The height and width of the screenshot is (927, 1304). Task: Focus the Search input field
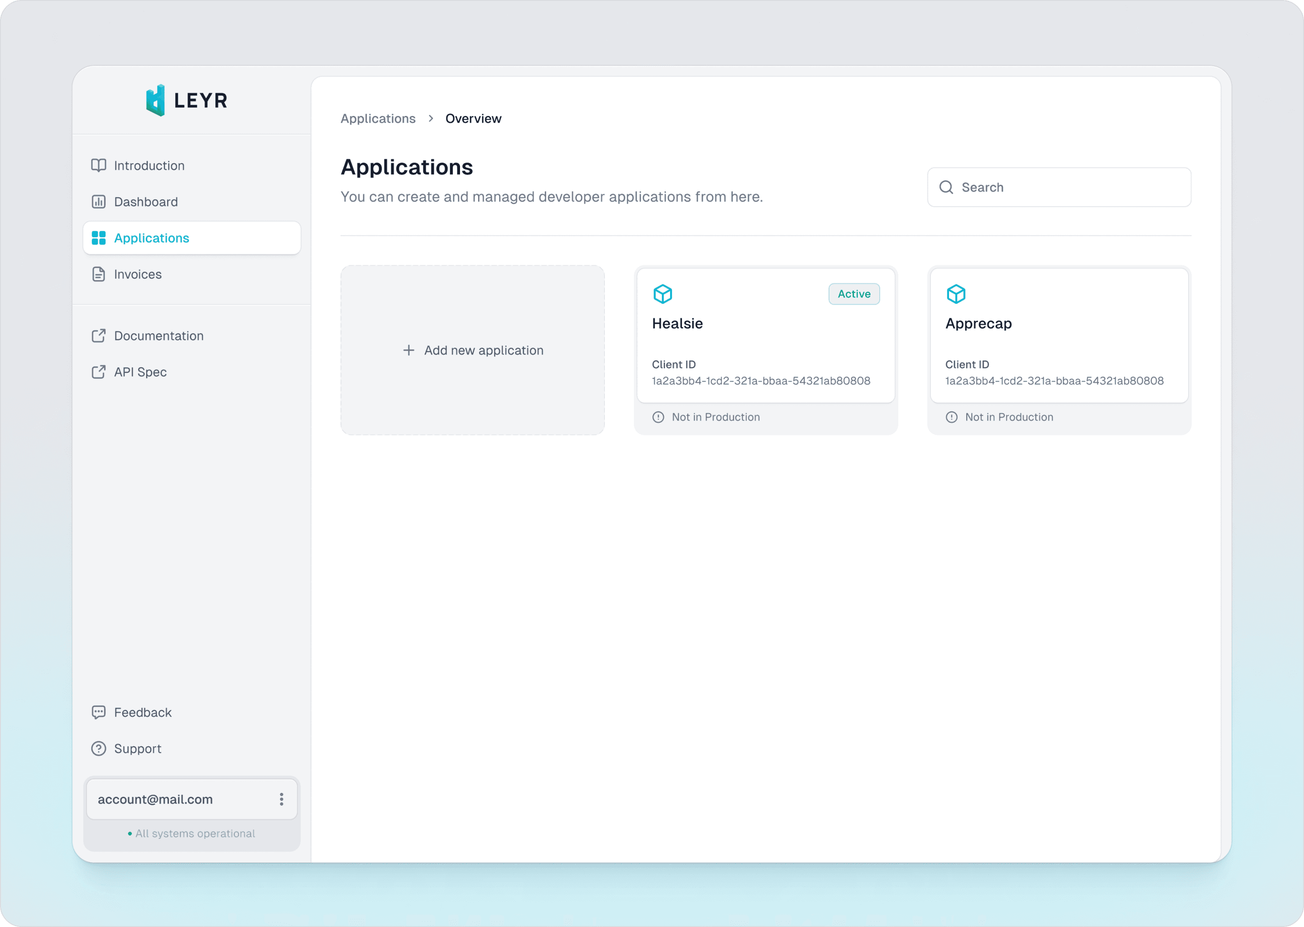[x=1059, y=187]
